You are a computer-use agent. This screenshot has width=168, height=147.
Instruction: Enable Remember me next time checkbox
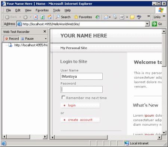point(63,98)
